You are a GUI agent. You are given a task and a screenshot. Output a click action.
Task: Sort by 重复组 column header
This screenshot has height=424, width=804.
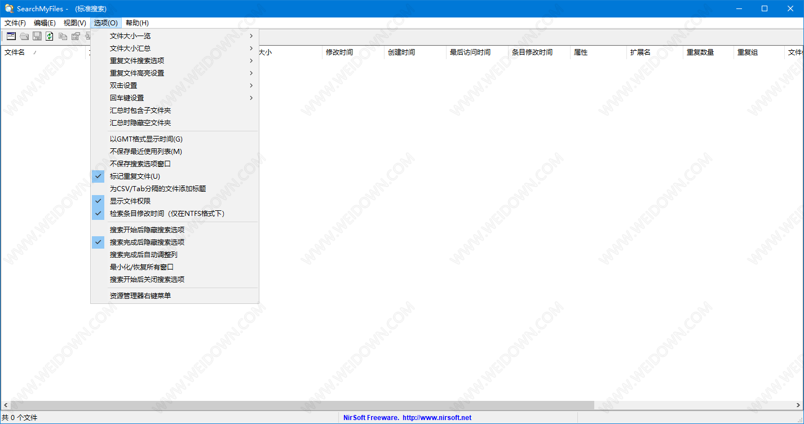759,52
